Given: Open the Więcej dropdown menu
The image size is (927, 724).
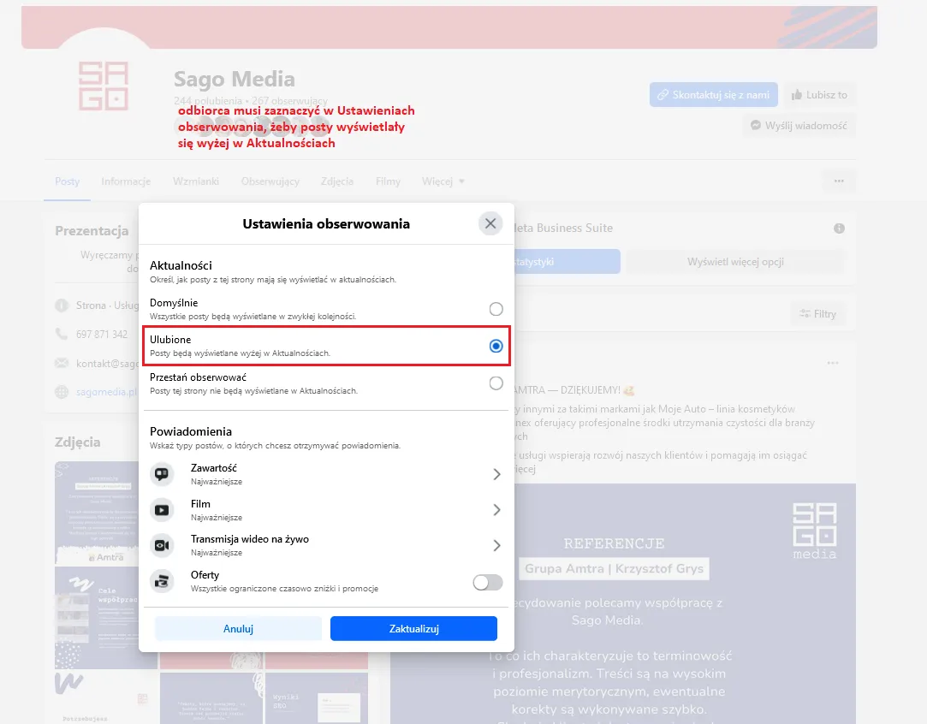Looking at the screenshot, I should click(443, 181).
